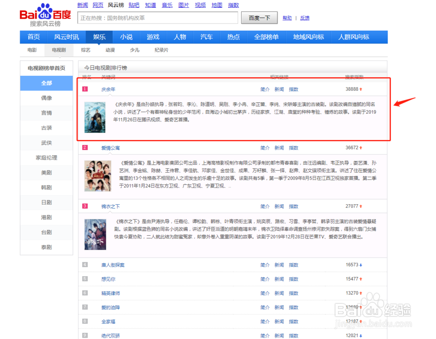Open the 风云时讯 navigation tab
Image resolution: width=436 pixels, height=339 pixels.
(66, 37)
